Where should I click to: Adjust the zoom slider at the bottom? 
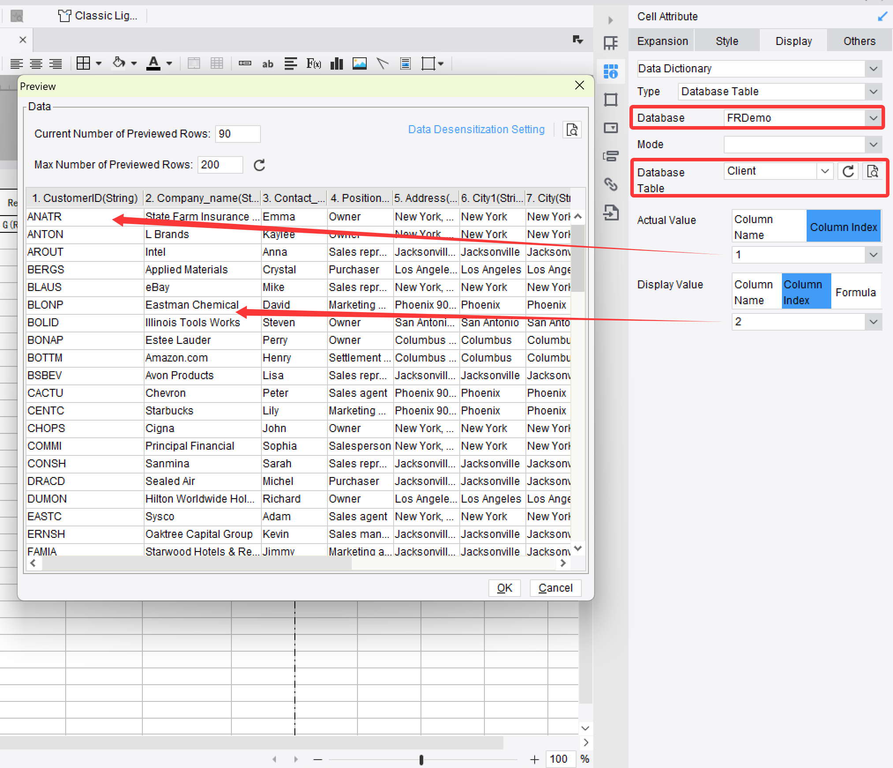tap(421, 759)
